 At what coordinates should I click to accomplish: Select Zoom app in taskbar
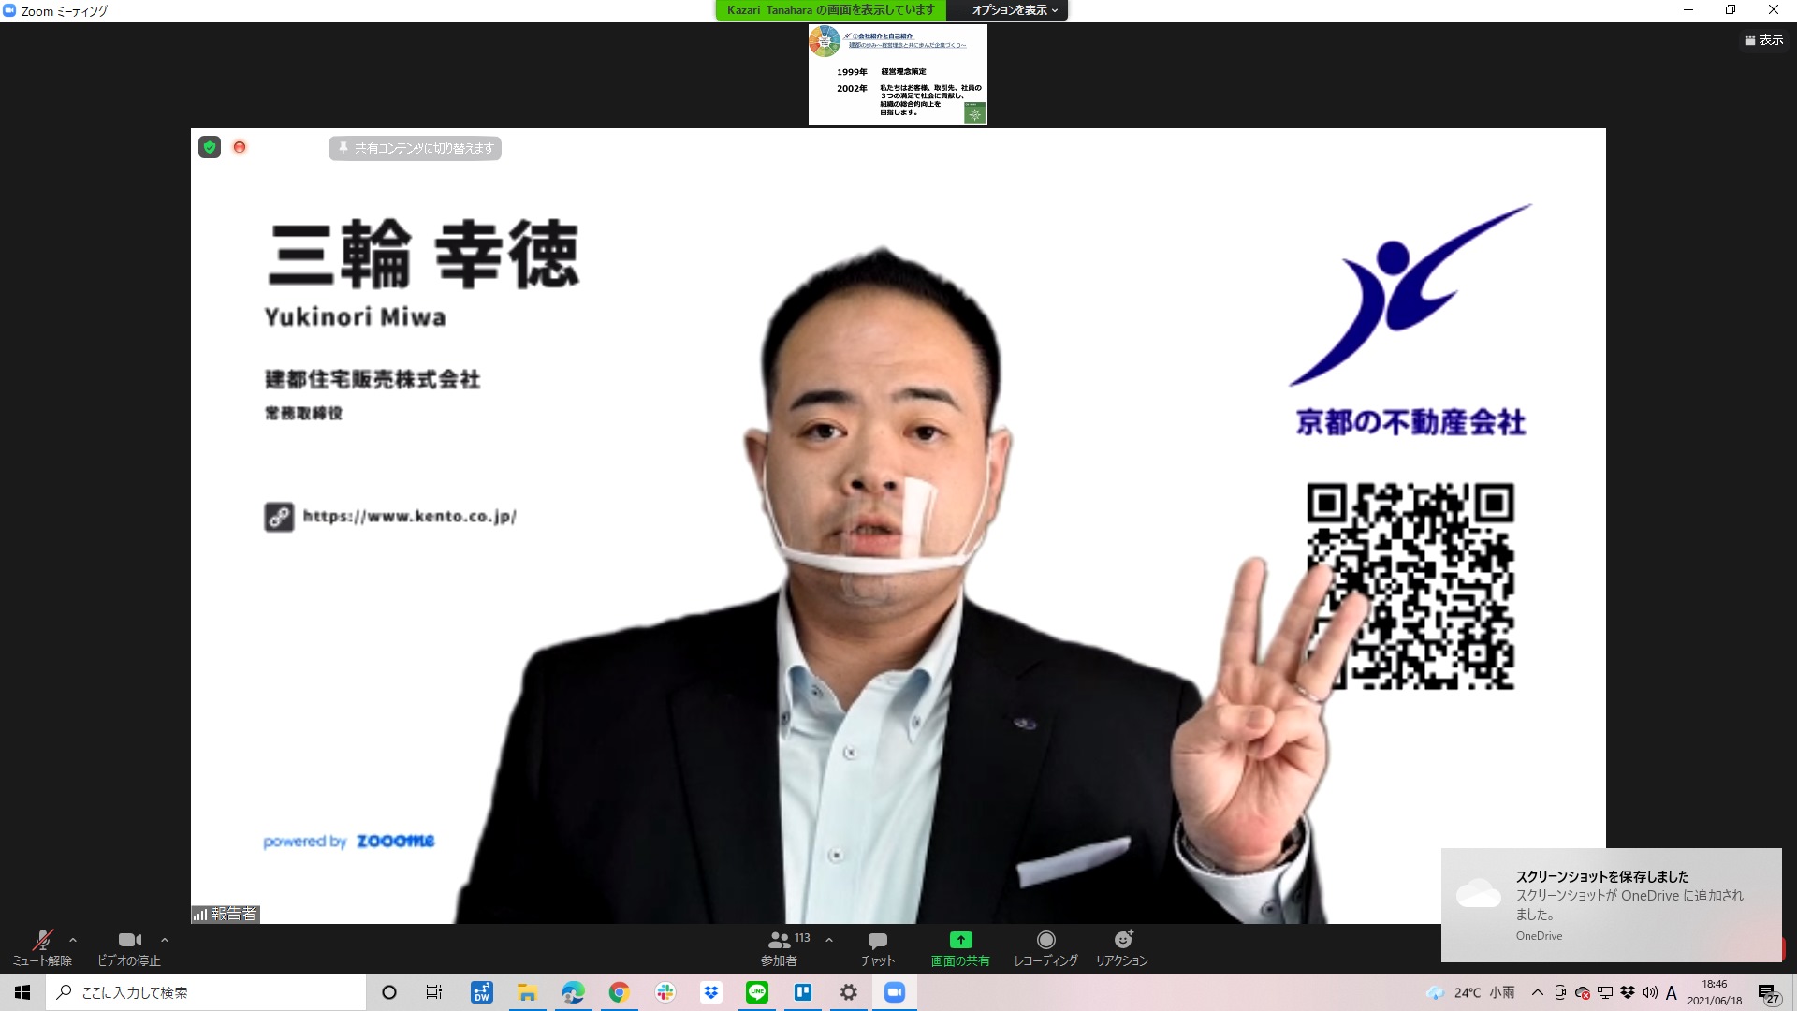coord(895,992)
